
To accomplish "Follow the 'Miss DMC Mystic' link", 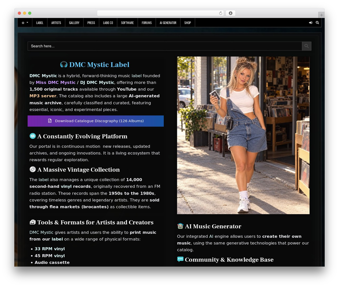I will coord(56,83).
